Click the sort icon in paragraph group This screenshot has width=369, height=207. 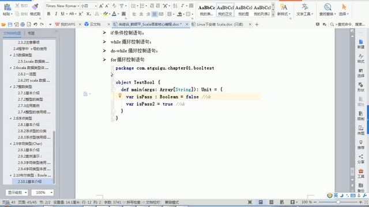tap(175, 6)
